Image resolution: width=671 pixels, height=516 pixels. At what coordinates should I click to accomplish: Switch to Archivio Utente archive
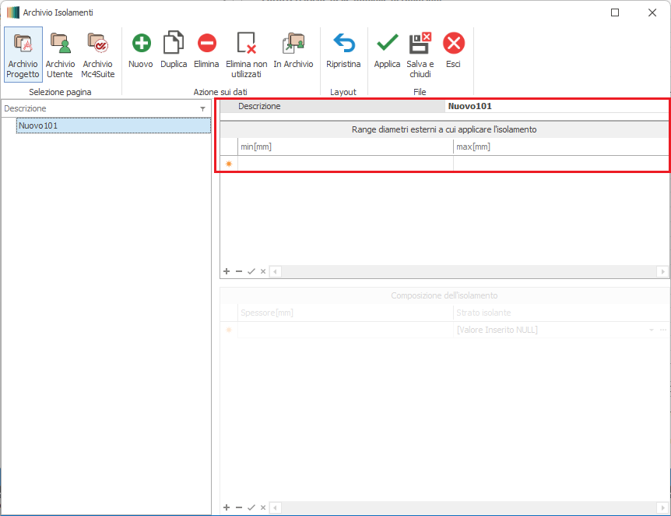pos(60,54)
